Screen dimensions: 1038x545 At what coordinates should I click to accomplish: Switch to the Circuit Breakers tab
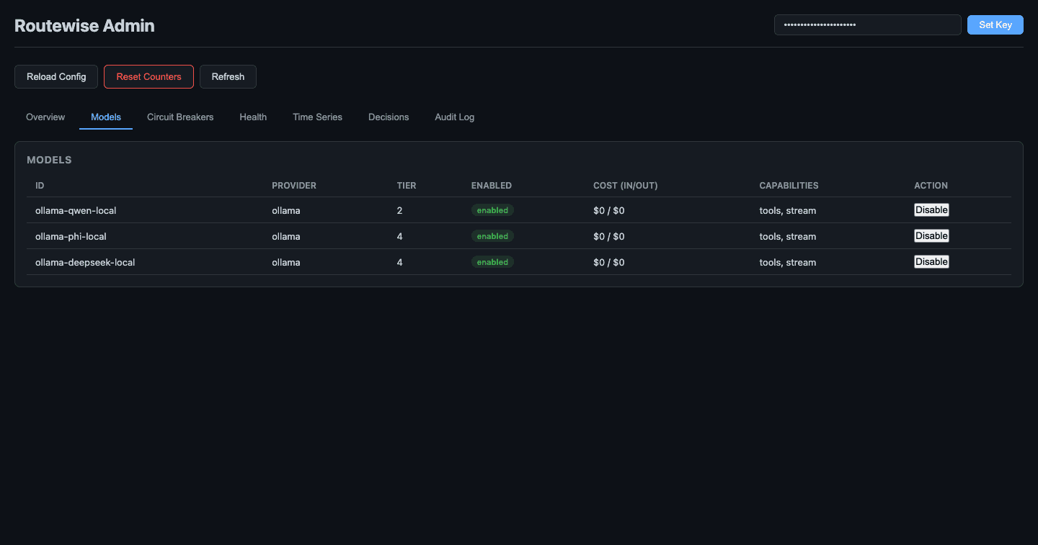pos(180,117)
